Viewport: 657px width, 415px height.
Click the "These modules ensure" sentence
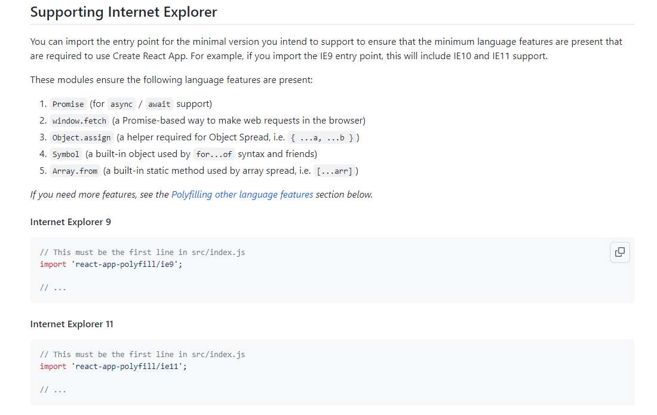tap(171, 79)
